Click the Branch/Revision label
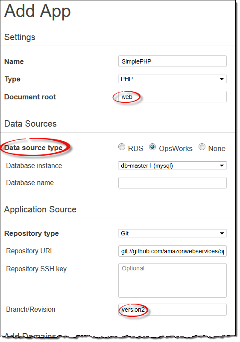Viewport: 240px width, 342px height. tap(31, 309)
